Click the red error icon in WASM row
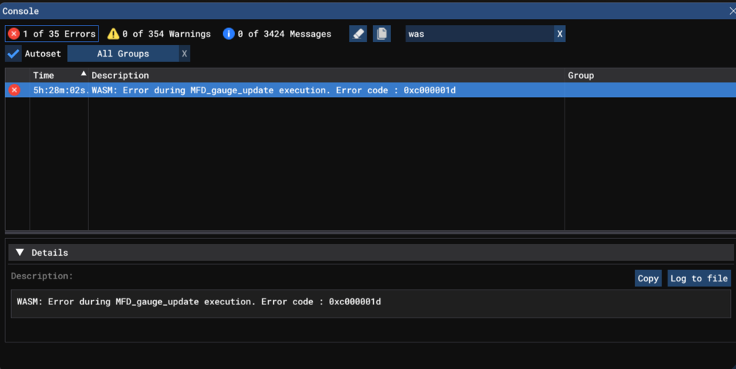Screen dimensions: 736x369 point(13,90)
